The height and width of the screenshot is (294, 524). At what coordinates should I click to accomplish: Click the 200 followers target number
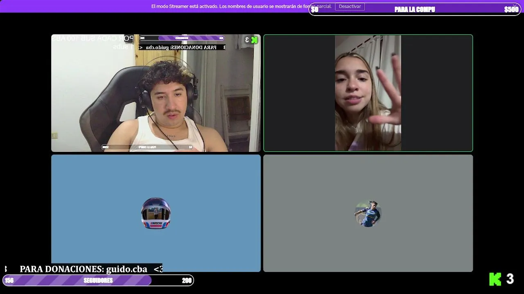coord(187,281)
